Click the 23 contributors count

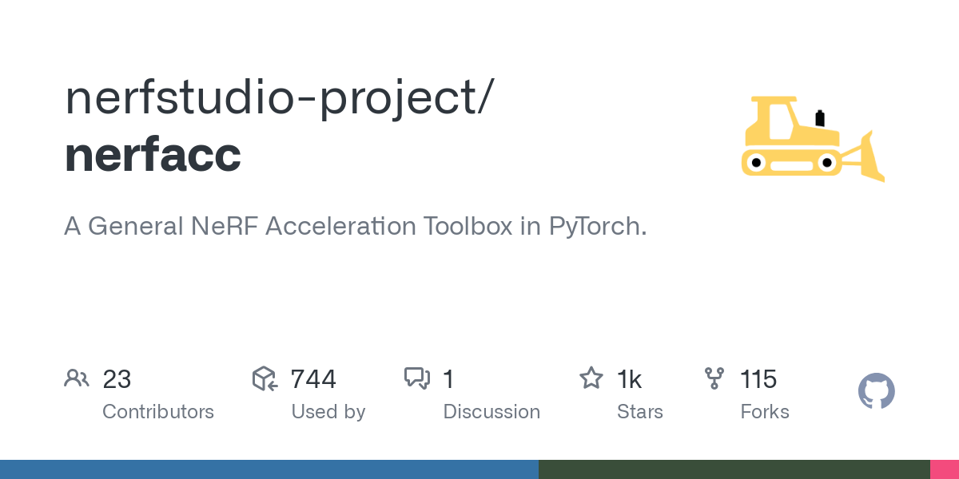(117, 379)
